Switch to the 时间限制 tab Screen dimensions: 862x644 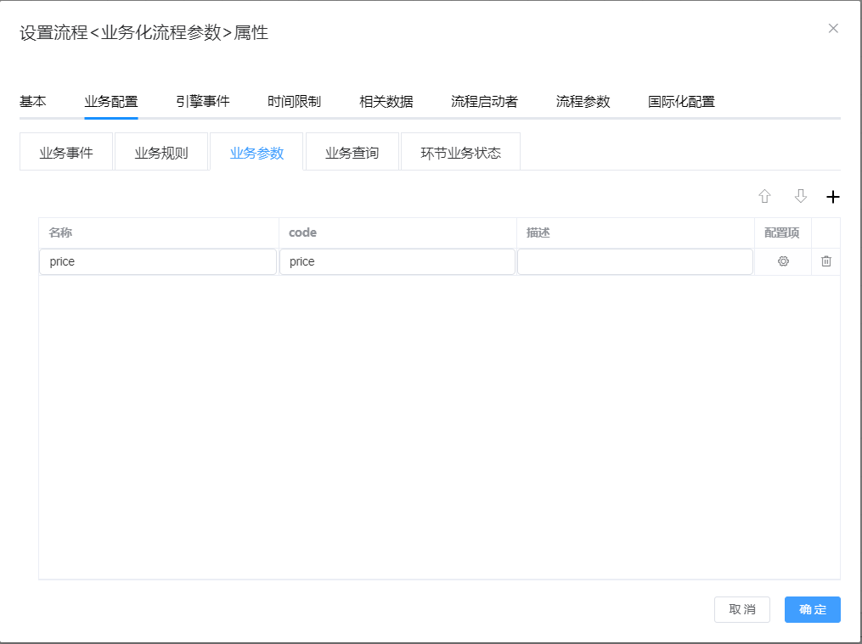tap(293, 101)
